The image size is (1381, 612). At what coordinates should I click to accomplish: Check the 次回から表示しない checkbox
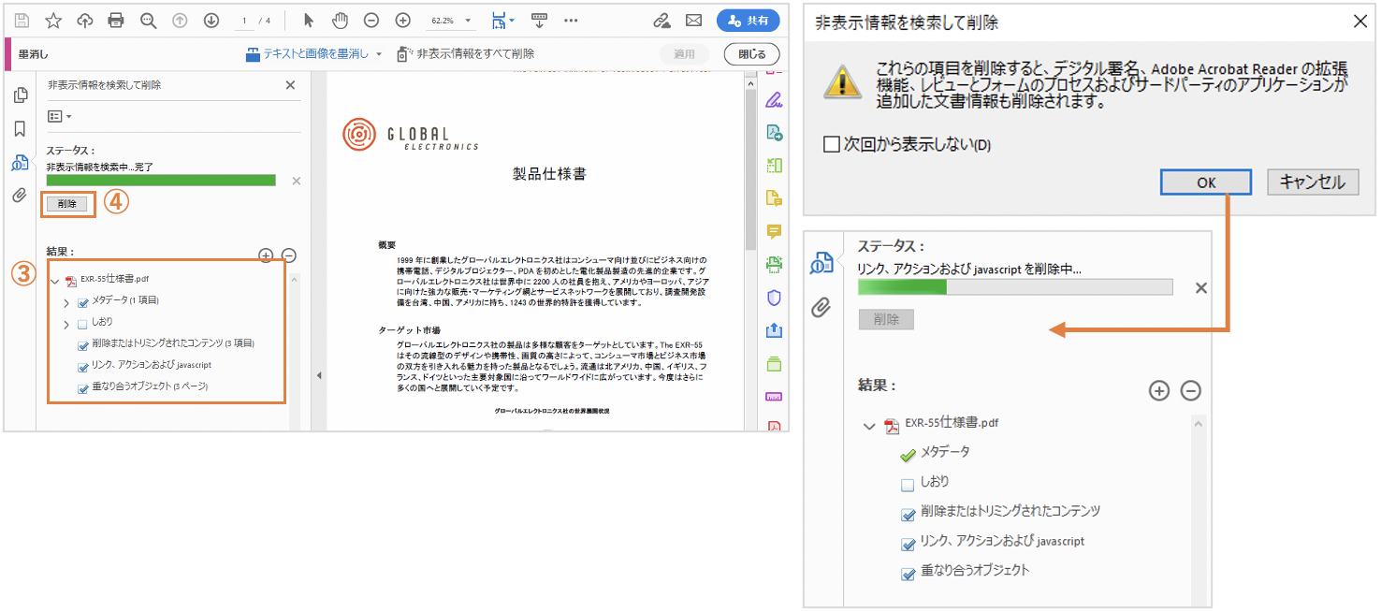(831, 144)
